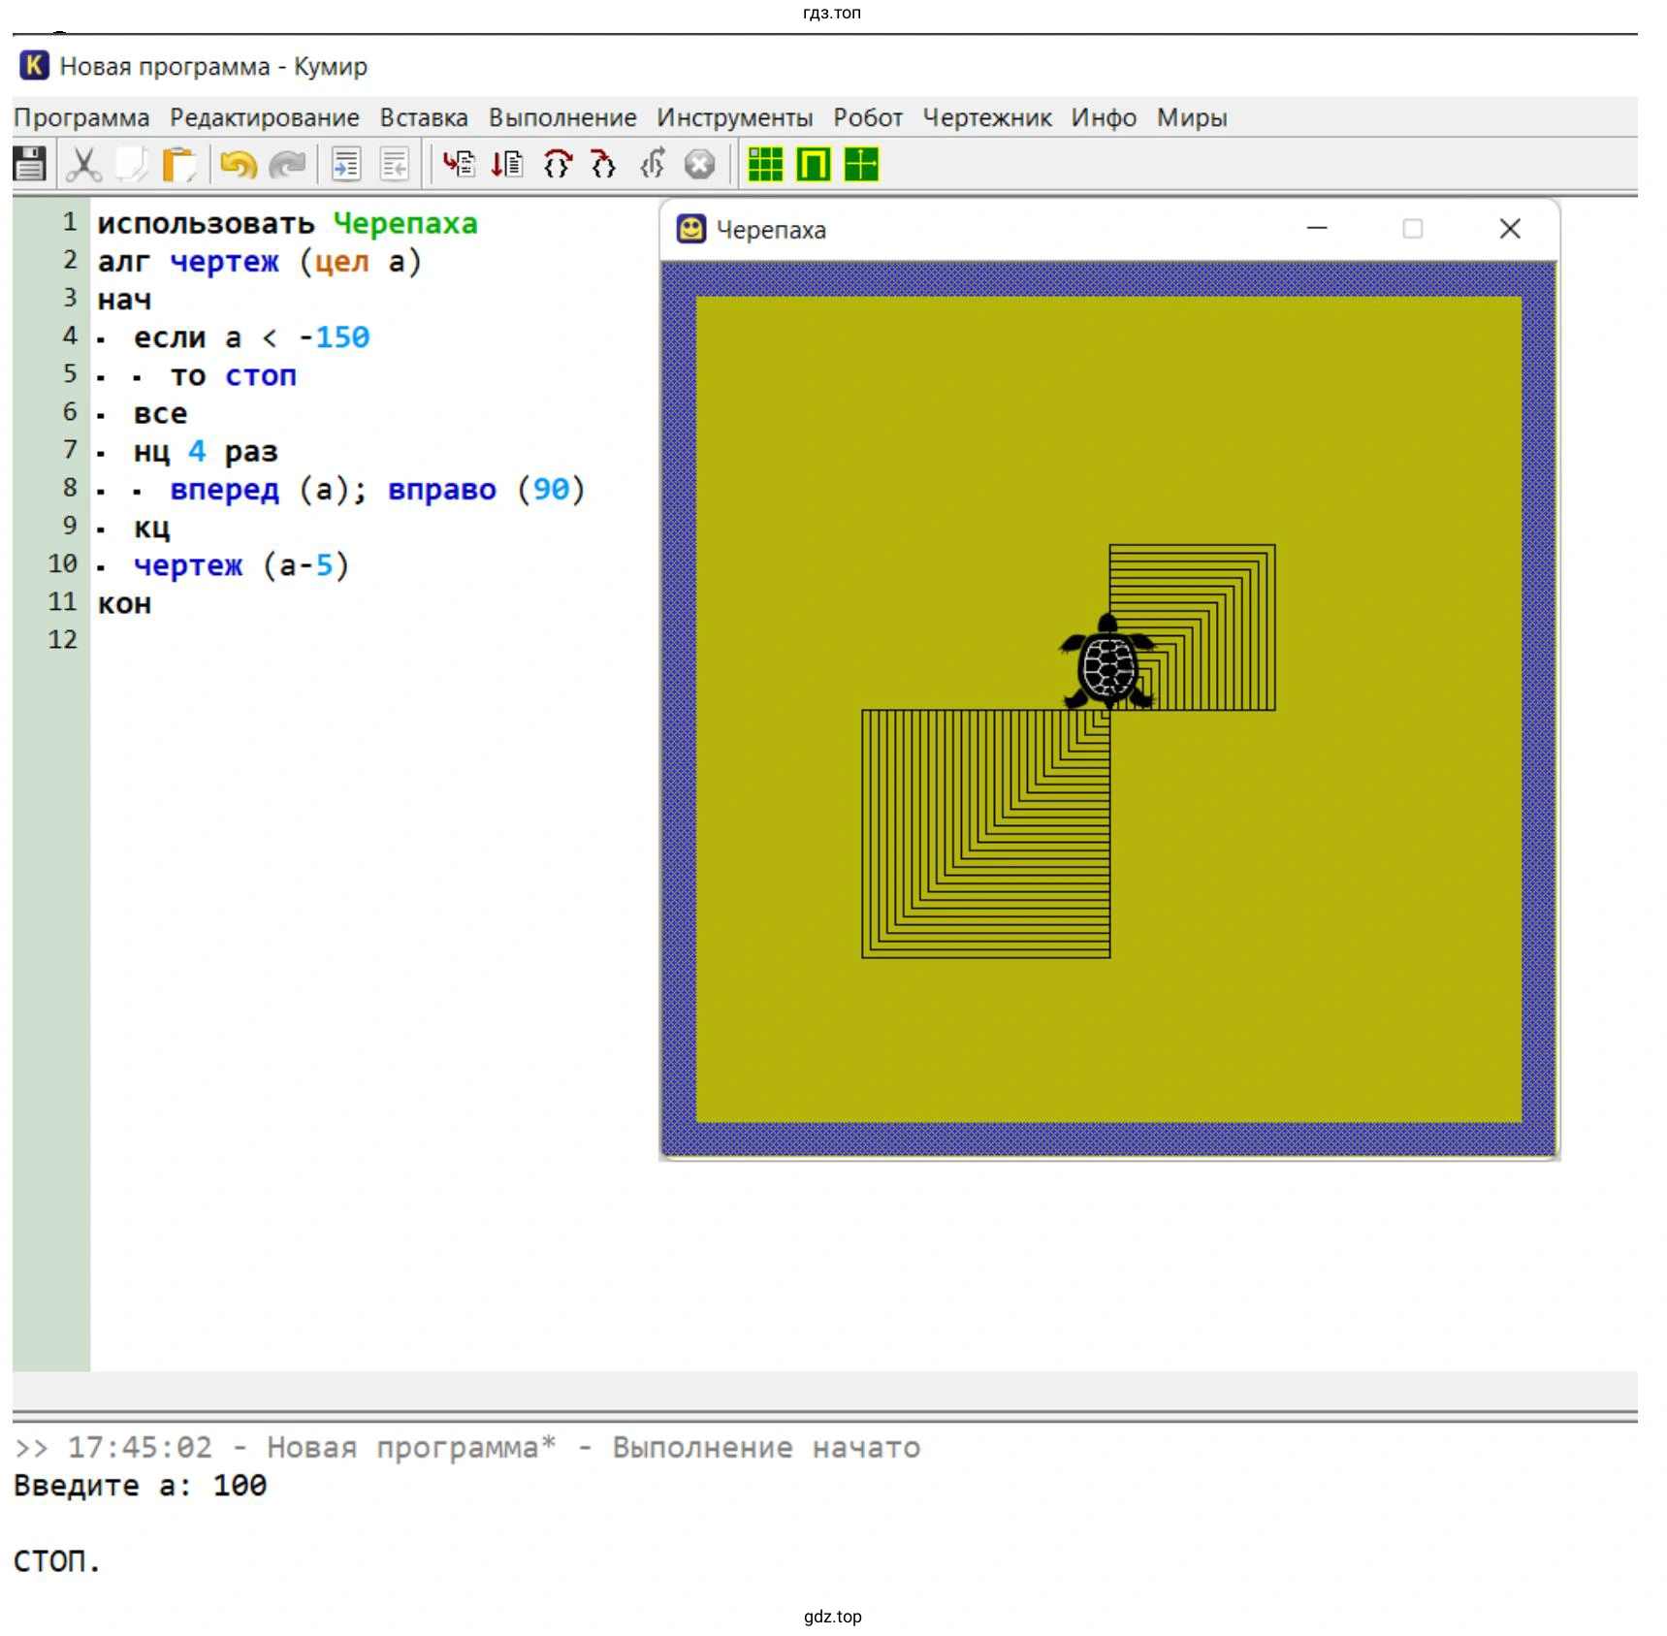Click the Save floppy disk icon
The width and height of the screenshot is (1667, 1636).
[30, 164]
